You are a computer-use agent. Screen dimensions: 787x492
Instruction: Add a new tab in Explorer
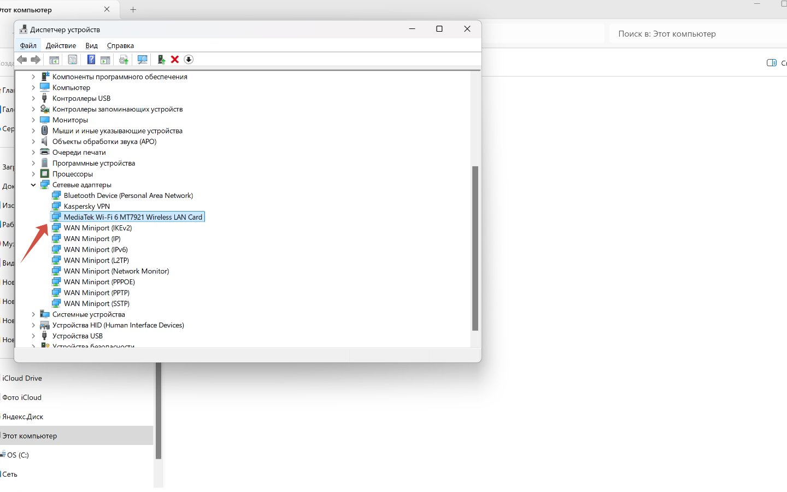tap(133, 9)
